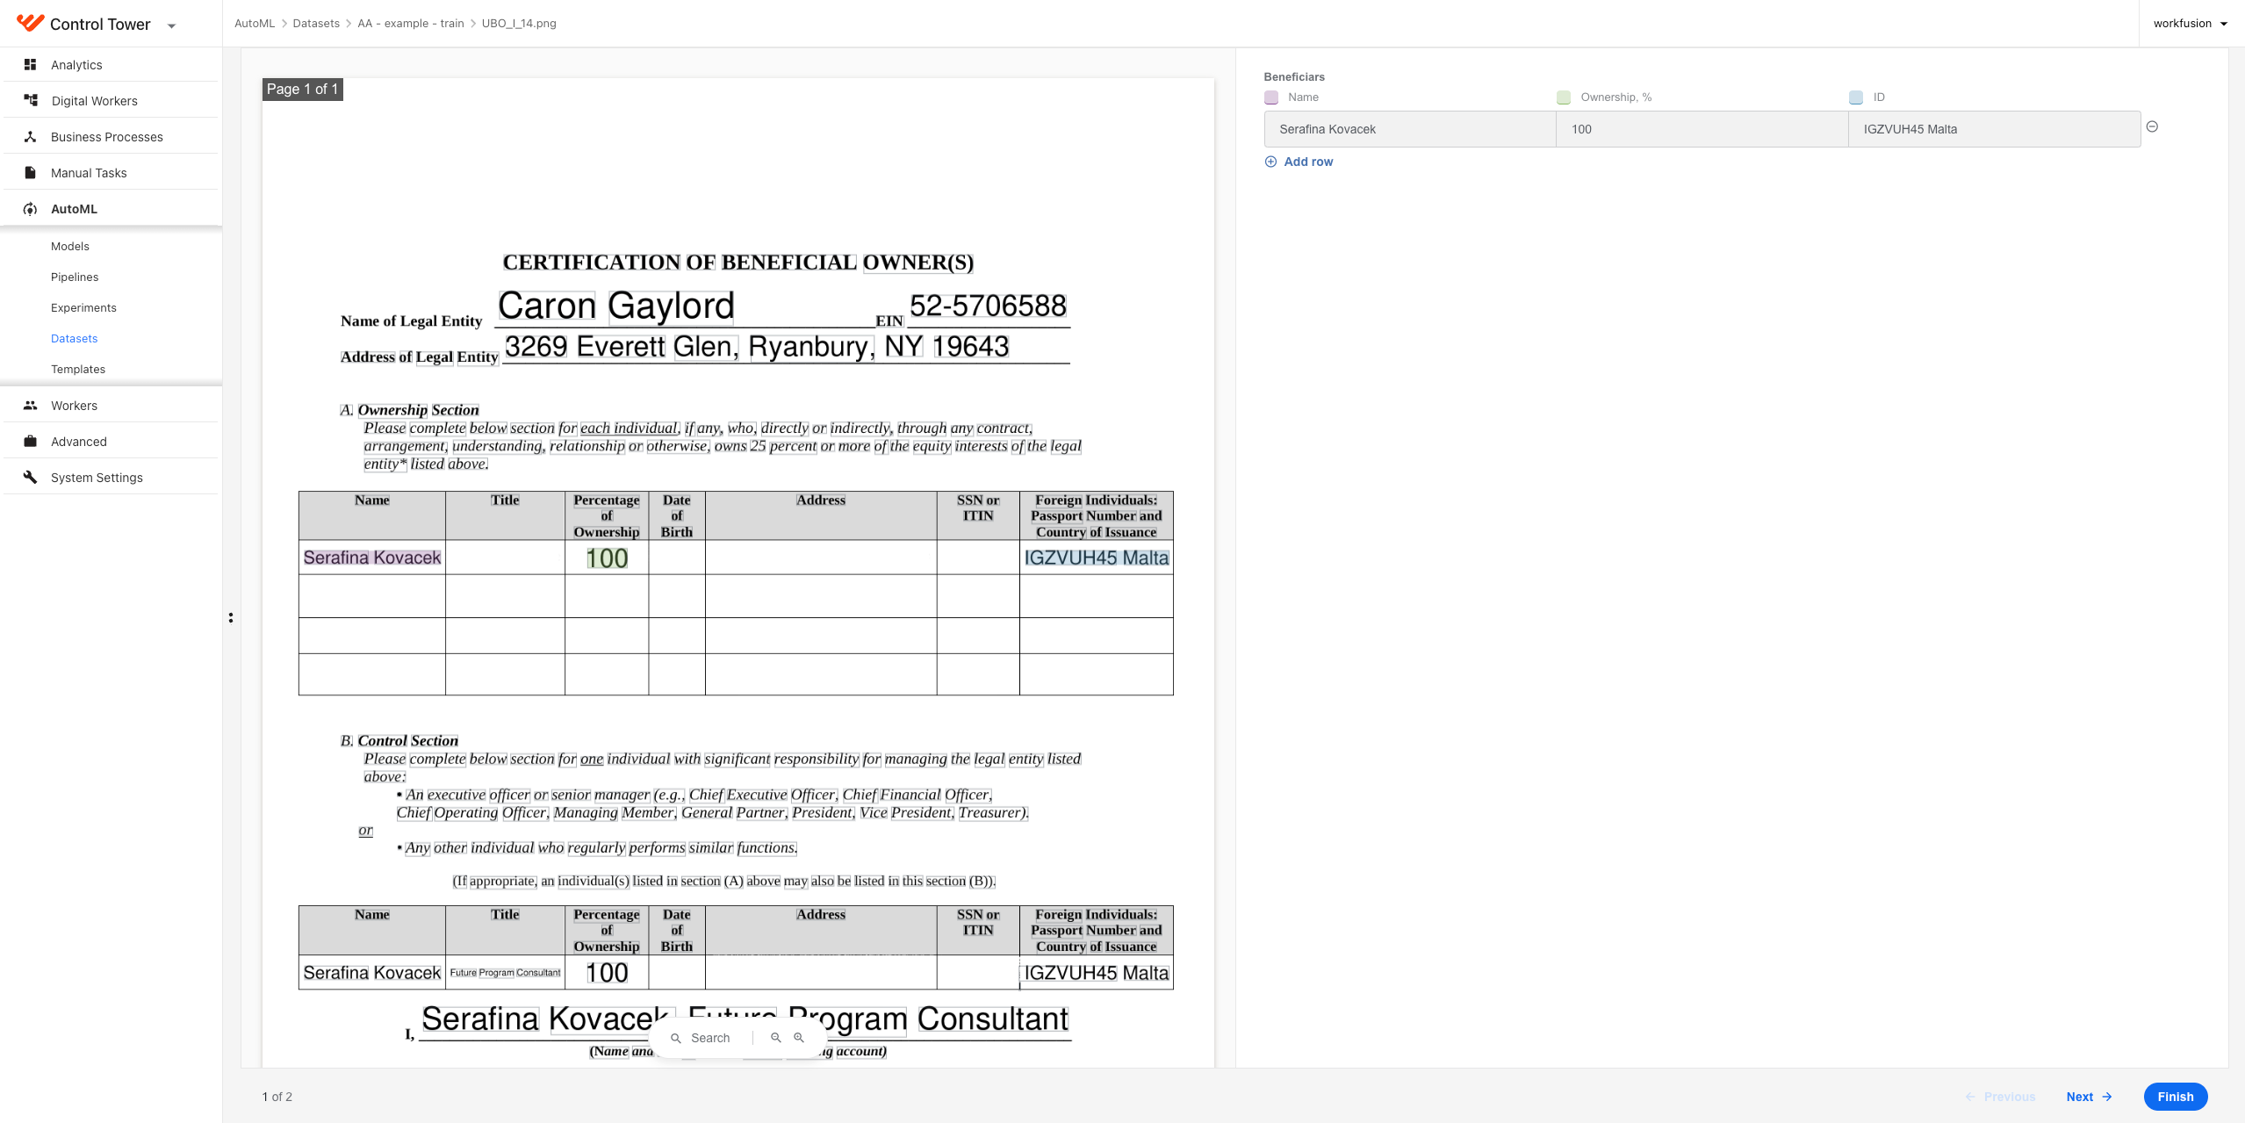Click the Page 1 of 1 label
This screenshot has width=2245, height=1123.
(x=302, y=90)
